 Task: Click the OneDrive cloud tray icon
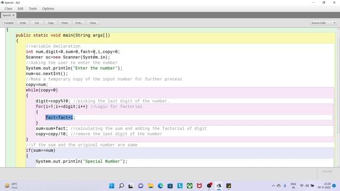point(279,186)
